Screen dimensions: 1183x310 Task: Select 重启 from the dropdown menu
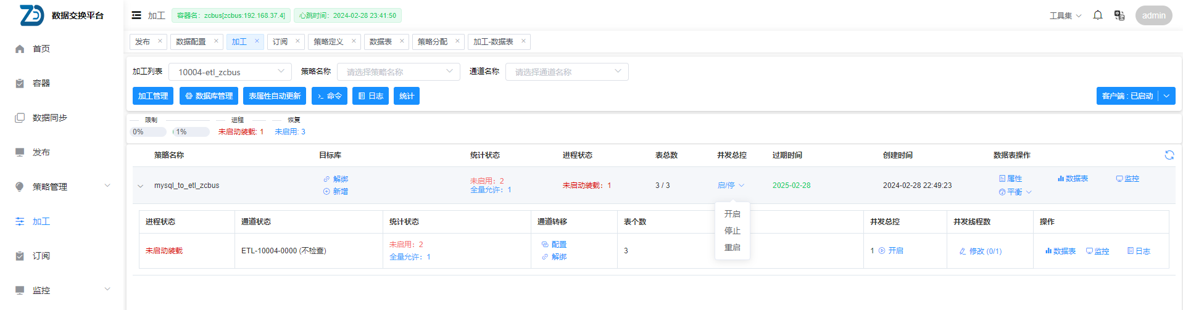(732, 247)
